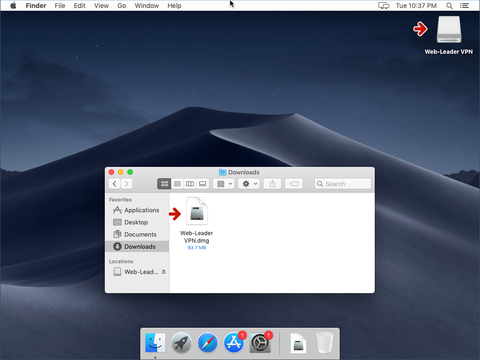Launch Safari from the Dock
The width and height of the screenshot is (480, 360).
coord(208,343)
